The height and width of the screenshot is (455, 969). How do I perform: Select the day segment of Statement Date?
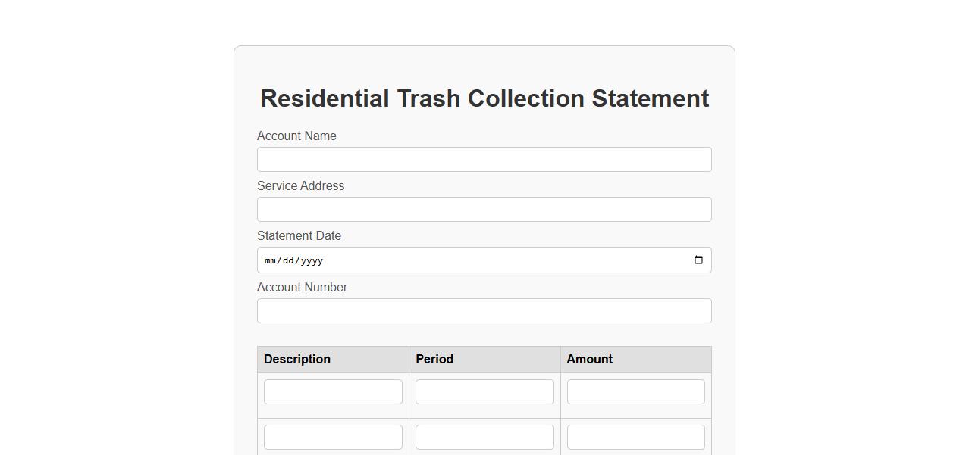pyautogui.click(x=287, y=260)
